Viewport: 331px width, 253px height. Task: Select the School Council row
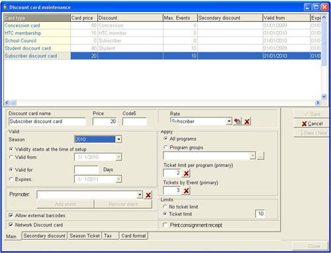pos(162,41)
